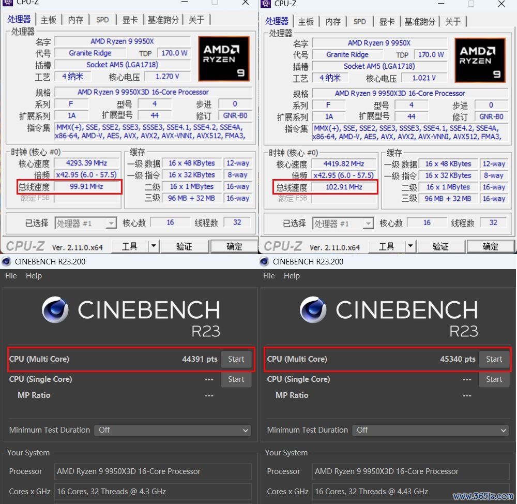Image resolution: width=517 pixels, height=504 pixels.
Task: Open 工具 dropdown arrow in right CPU-Z
Action: (x=410, y=246)
